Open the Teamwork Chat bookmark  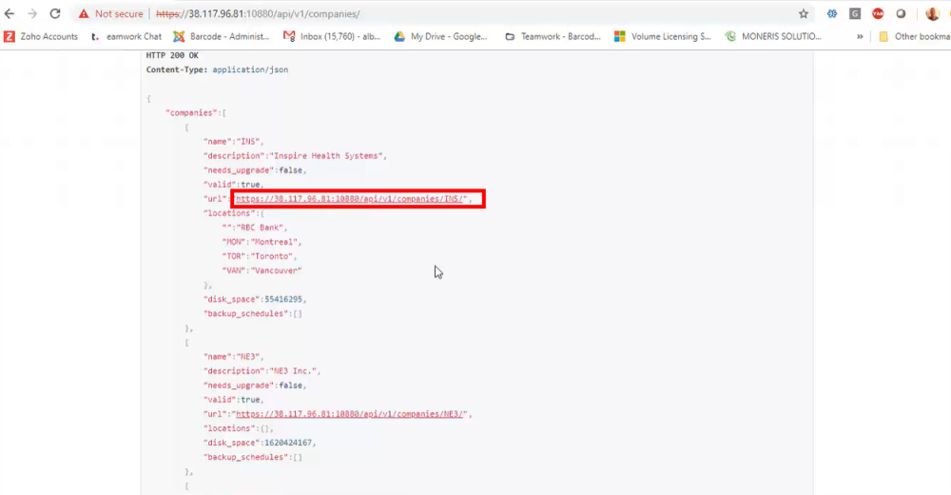(x=126, y=36)
